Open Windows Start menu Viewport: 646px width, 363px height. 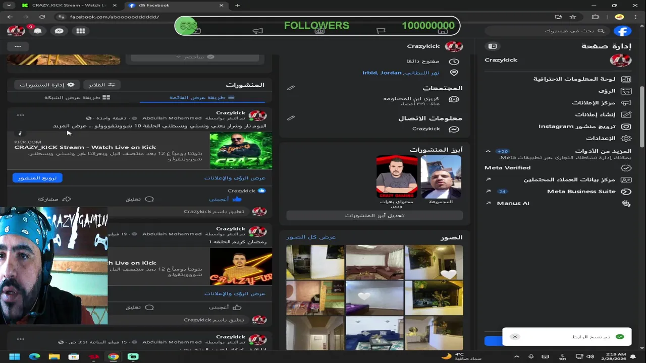tap(15, 356)
